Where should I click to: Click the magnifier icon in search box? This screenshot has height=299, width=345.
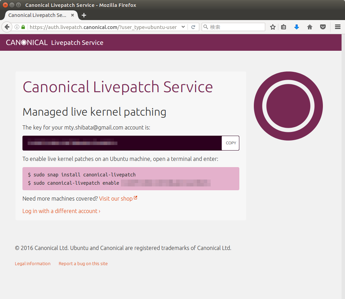[x=205, y=27]
